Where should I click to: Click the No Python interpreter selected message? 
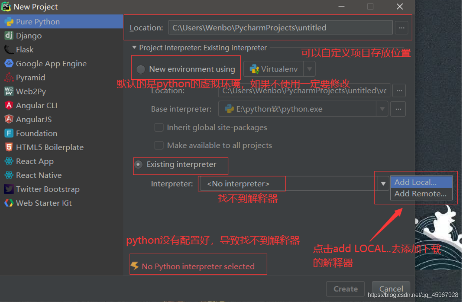click(x=198, y=266)
